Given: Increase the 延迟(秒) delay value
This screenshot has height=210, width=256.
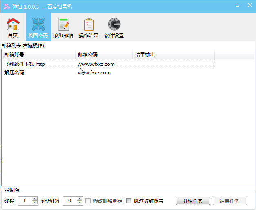Looking at the screenshot, I should pos(80,199).
